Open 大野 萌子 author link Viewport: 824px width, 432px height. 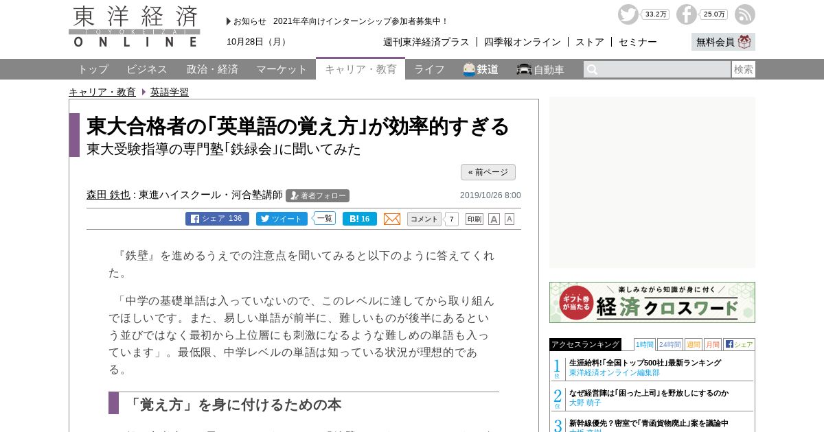tap(585, 403)
